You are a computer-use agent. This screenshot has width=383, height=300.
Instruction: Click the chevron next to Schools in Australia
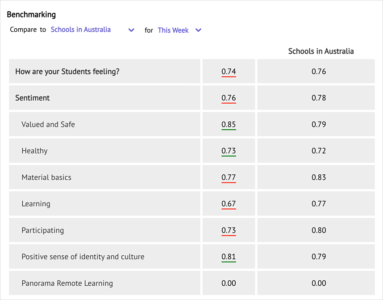click(131, 30)
